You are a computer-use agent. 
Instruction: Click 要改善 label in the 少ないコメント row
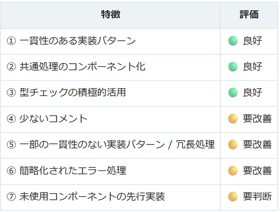pos(257,119)
